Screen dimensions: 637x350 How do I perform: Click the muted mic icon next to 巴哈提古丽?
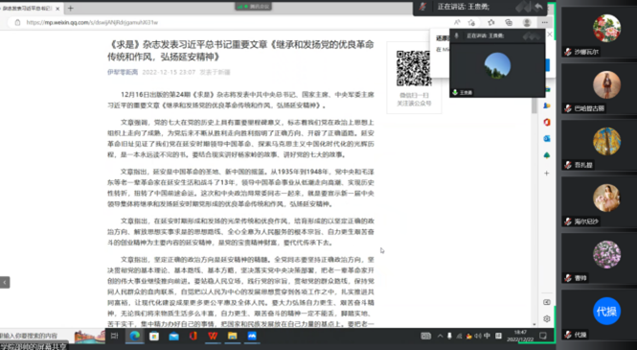coord(568,108)
